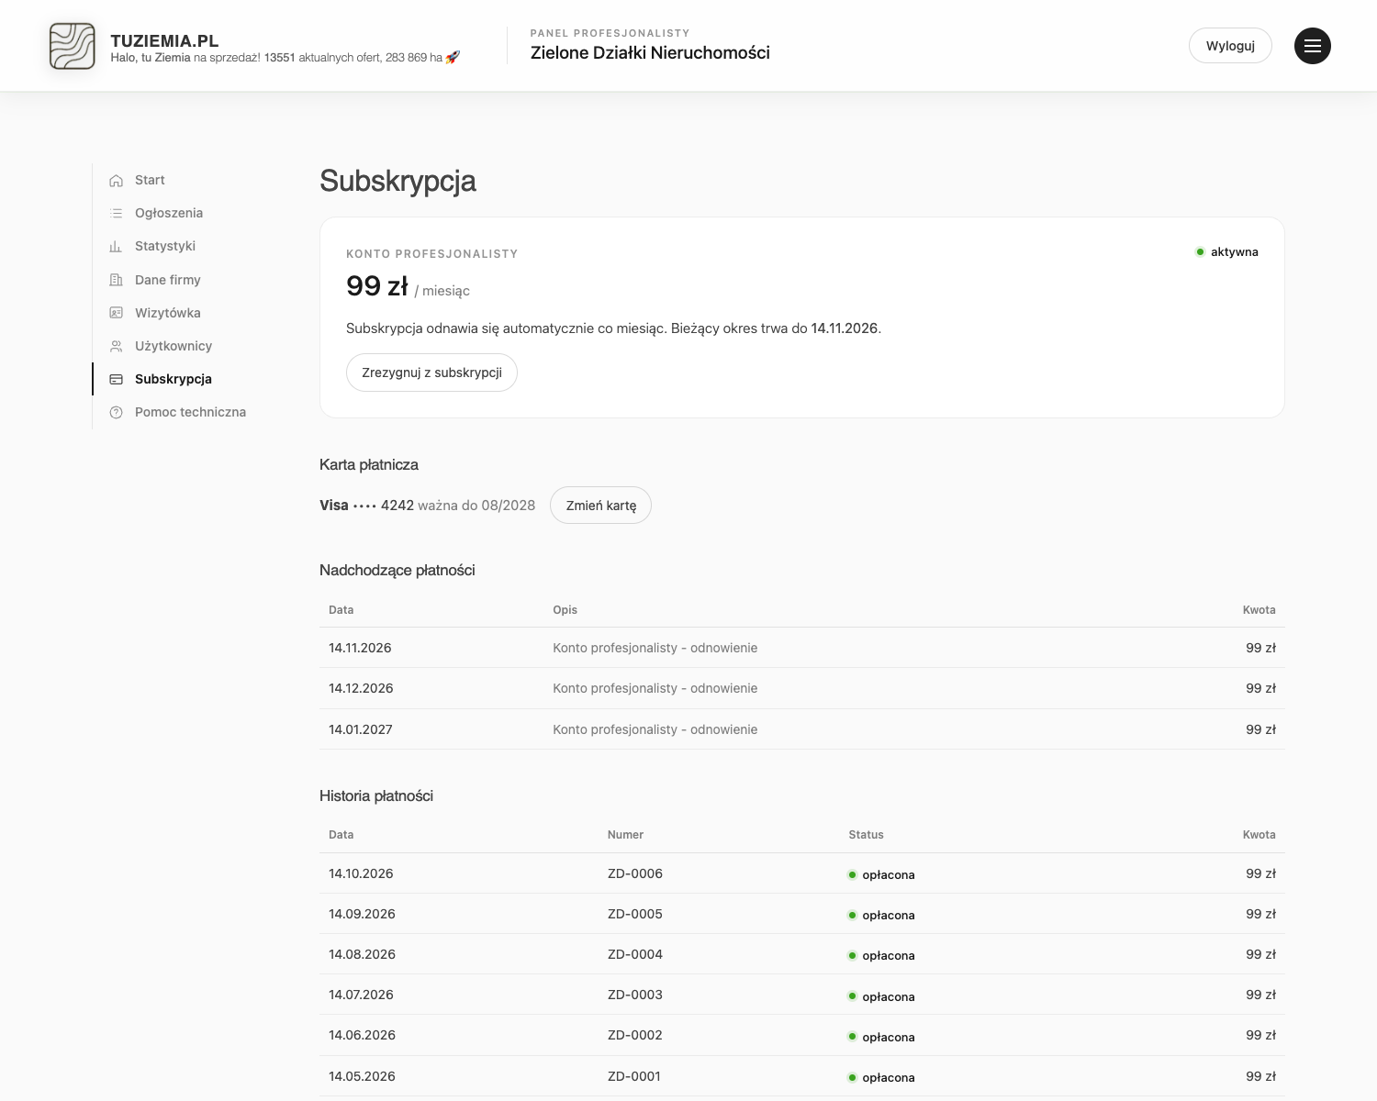Click the Użytkownicy people icon
Viewport: 1377px width, 1101px height.
[116, 346]
